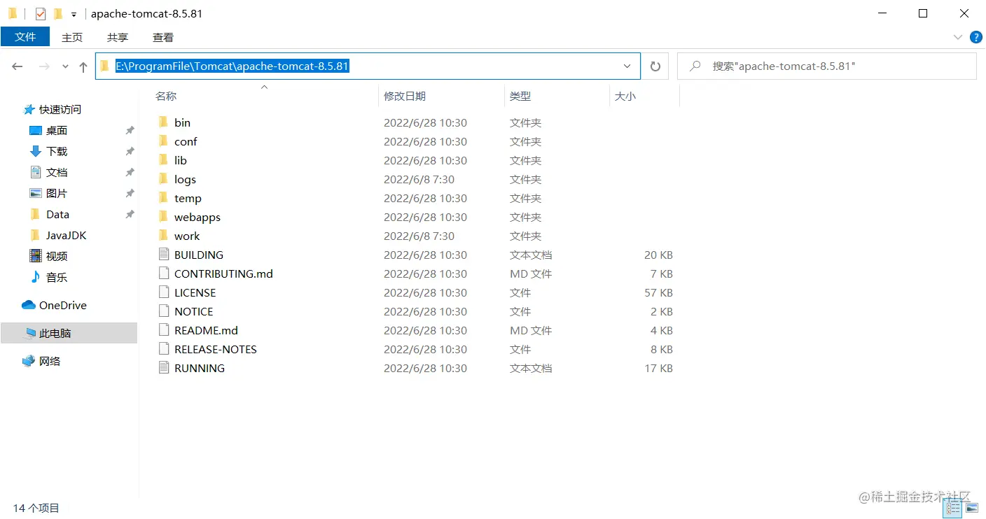Open 文档 in the navigation pane
986x519 pixels.
pos(57,173)
